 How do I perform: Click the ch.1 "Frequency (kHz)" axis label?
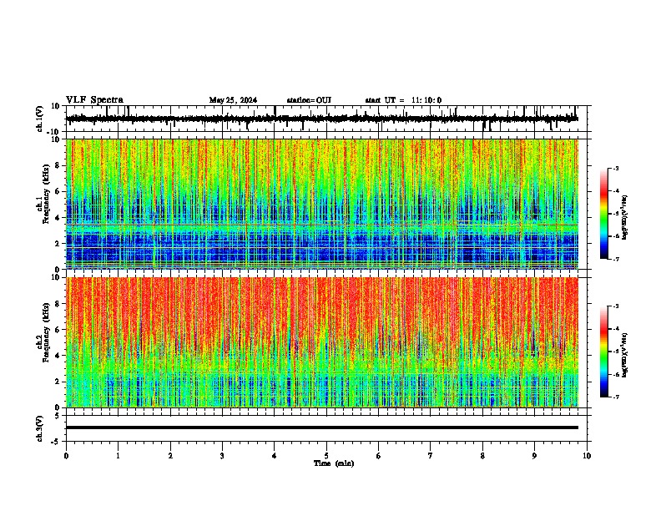(x=46, y=194)
